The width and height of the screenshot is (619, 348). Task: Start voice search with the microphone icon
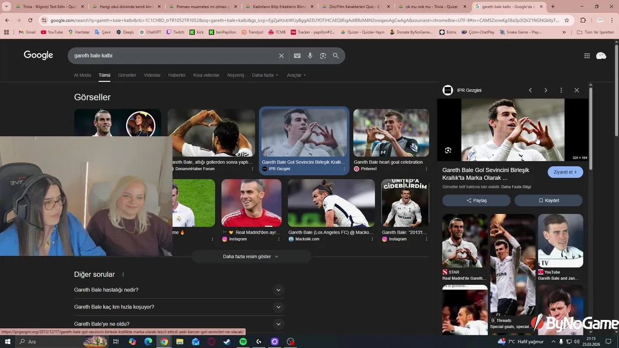(x=310, y=56)
